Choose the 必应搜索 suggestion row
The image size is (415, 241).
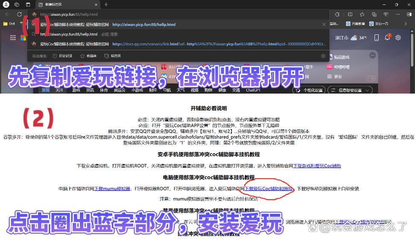[178, 34]
